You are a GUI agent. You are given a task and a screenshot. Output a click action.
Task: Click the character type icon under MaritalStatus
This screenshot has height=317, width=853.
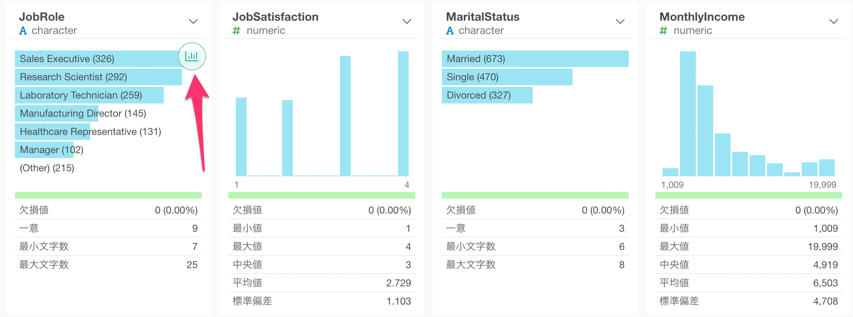(450, 31)
